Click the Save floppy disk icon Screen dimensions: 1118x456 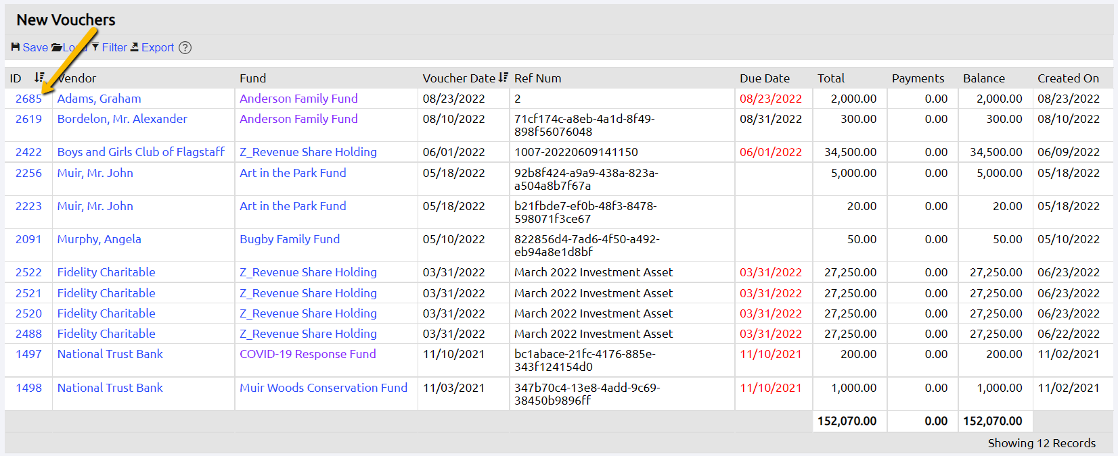16,47
